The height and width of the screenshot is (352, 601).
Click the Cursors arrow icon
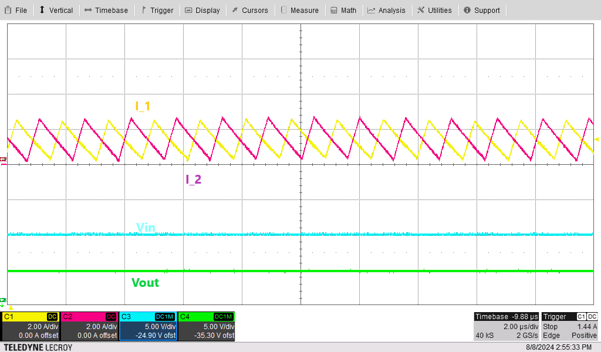coord(235,10)
